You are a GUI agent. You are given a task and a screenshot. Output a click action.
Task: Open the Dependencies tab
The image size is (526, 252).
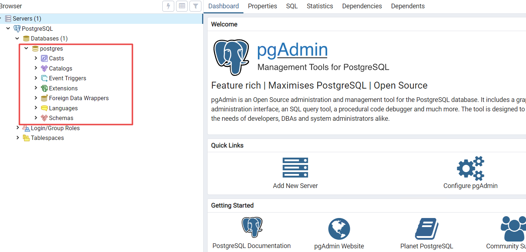pyautogui.click(x=362, y=6)
